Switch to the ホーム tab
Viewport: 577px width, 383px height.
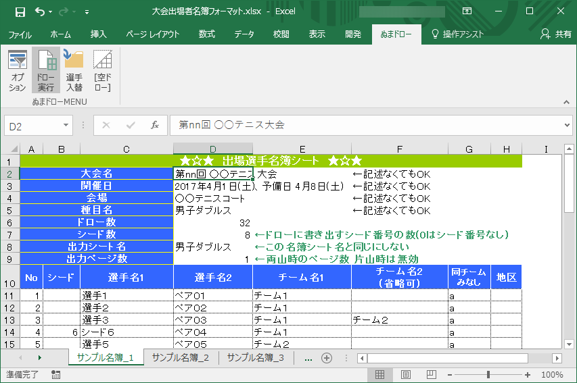[60, 34]
